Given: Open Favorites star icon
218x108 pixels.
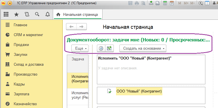Looking at the screenshot, I should pyautogui.click(x=17, y=14).
